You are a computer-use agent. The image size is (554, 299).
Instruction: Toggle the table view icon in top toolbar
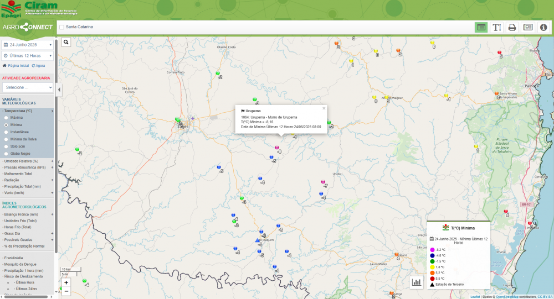click(481, 27)
